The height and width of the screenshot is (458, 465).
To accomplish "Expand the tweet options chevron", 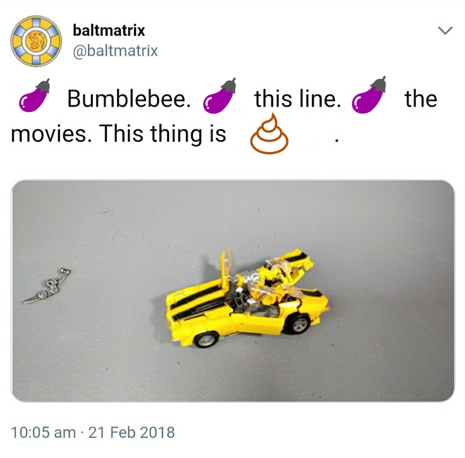I will click(445, 30).
